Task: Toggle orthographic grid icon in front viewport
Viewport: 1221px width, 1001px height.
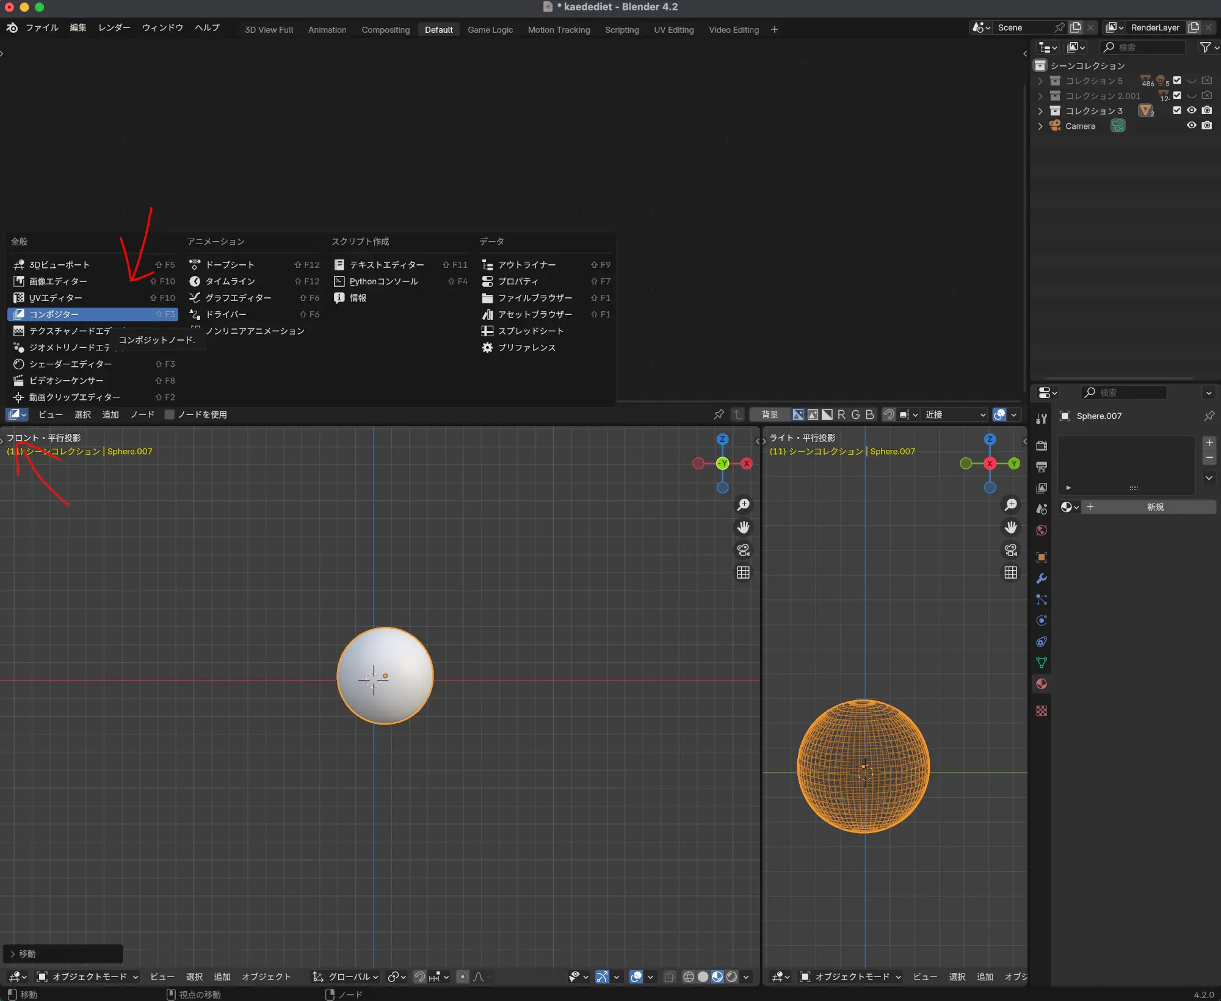Action: point(743,573)
